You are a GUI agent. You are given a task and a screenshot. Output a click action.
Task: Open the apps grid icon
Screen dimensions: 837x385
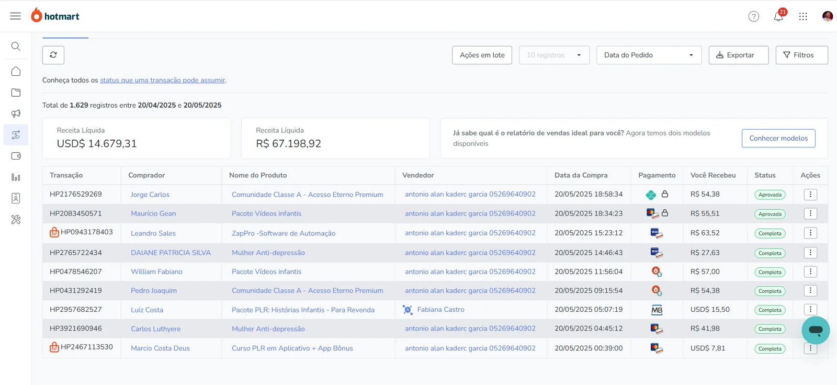(804, 17)
